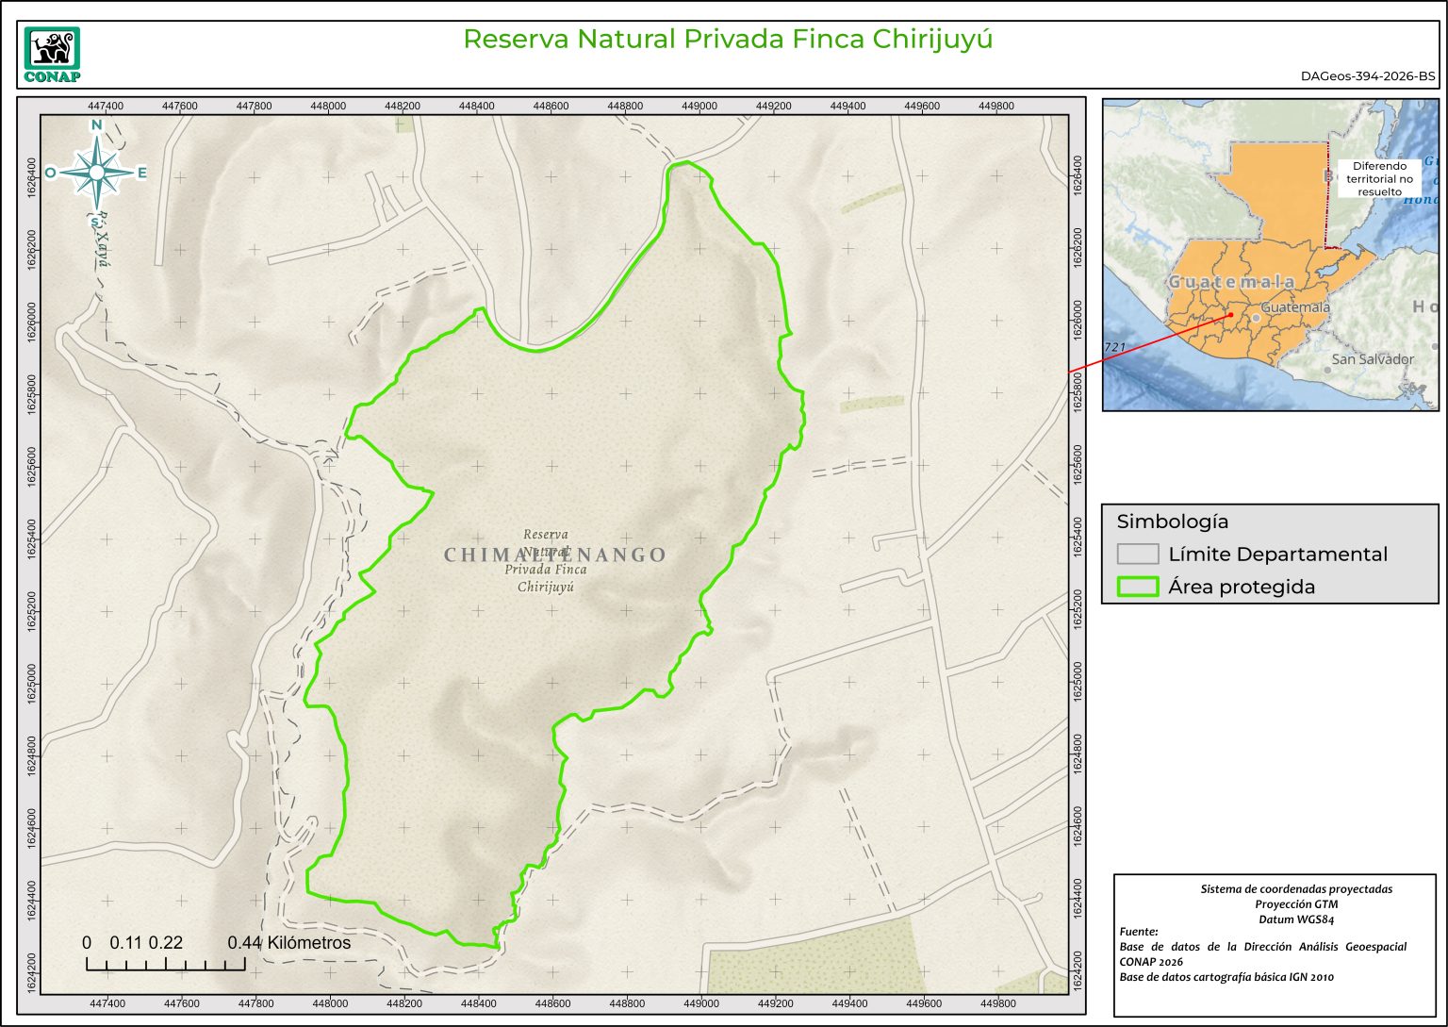
Task: Click the N letter atop the compass
Action: coord(96,125)
